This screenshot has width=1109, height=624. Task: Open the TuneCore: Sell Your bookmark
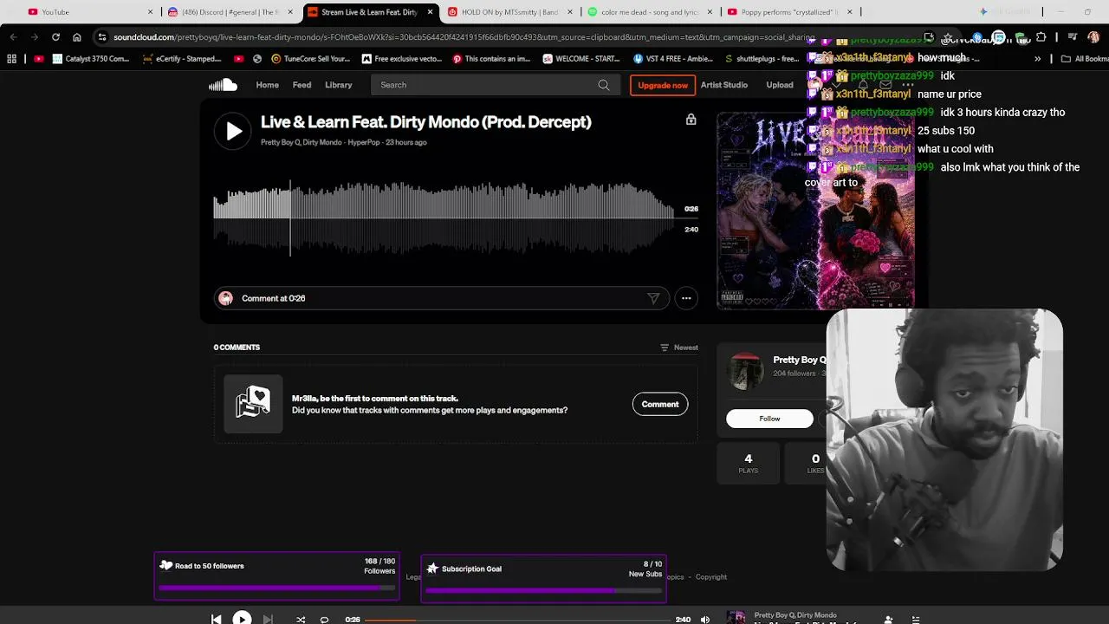310,59
